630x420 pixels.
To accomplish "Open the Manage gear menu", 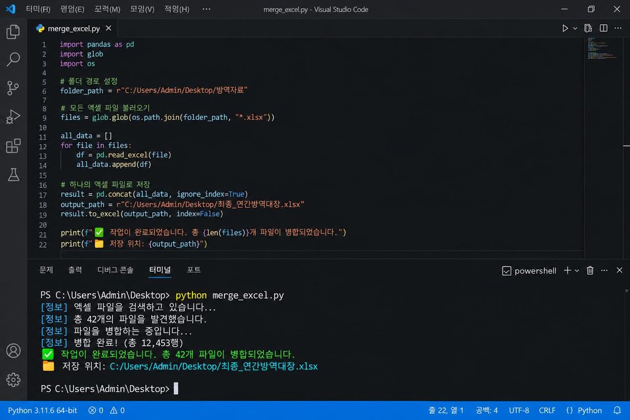I will [x=14, y=379].
